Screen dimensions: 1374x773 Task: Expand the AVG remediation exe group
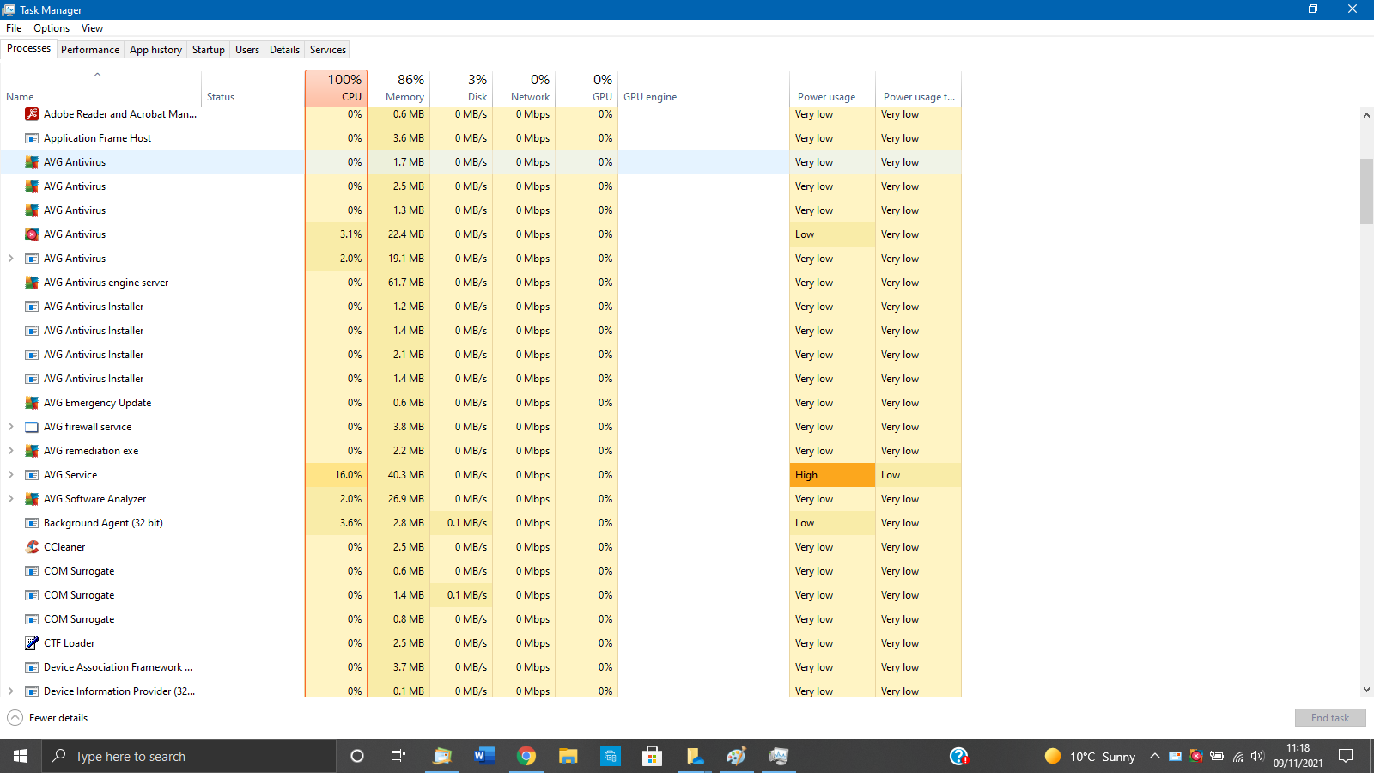point(10,451)
